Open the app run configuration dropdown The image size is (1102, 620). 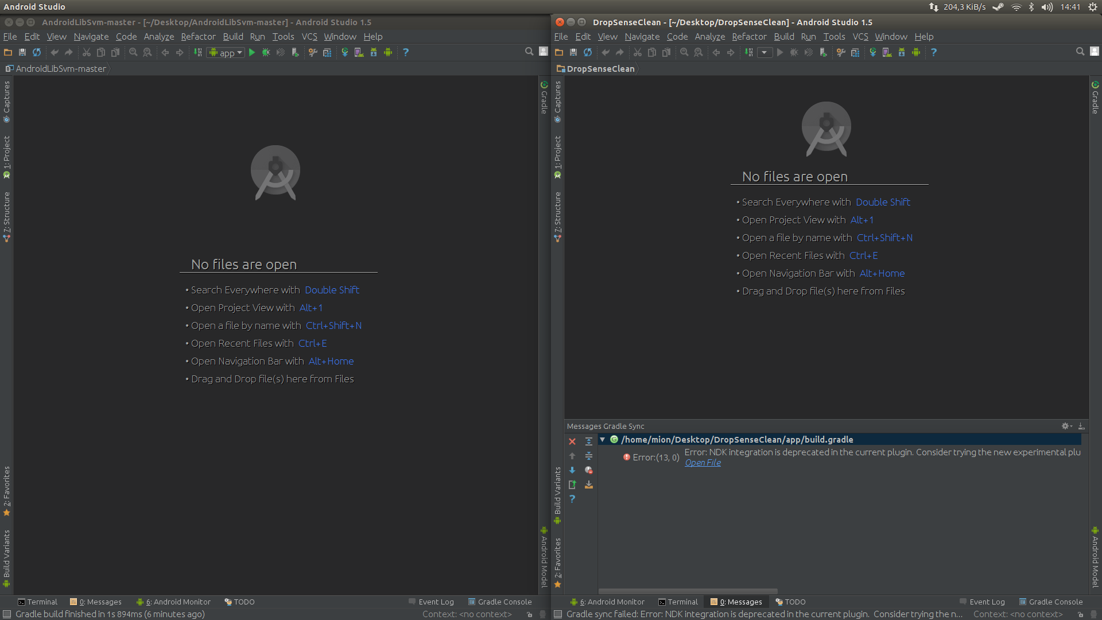tap(226, 52)
